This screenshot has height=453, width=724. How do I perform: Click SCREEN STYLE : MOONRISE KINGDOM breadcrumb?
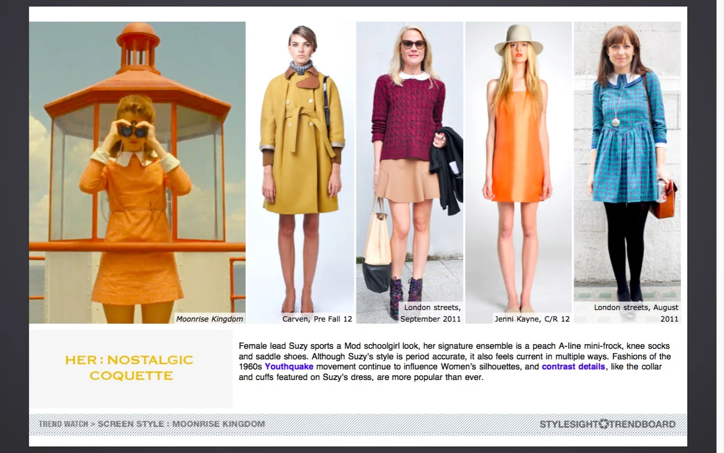pyautogui.click(x=181, y=424)
